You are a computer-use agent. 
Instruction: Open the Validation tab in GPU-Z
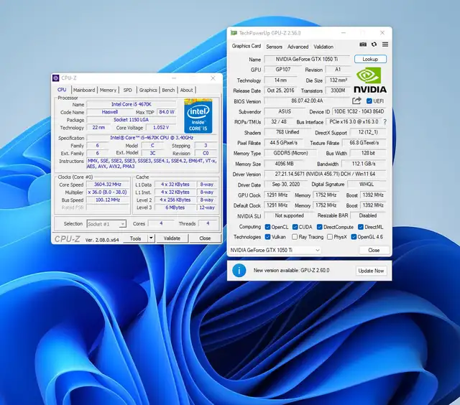point(323,47)
